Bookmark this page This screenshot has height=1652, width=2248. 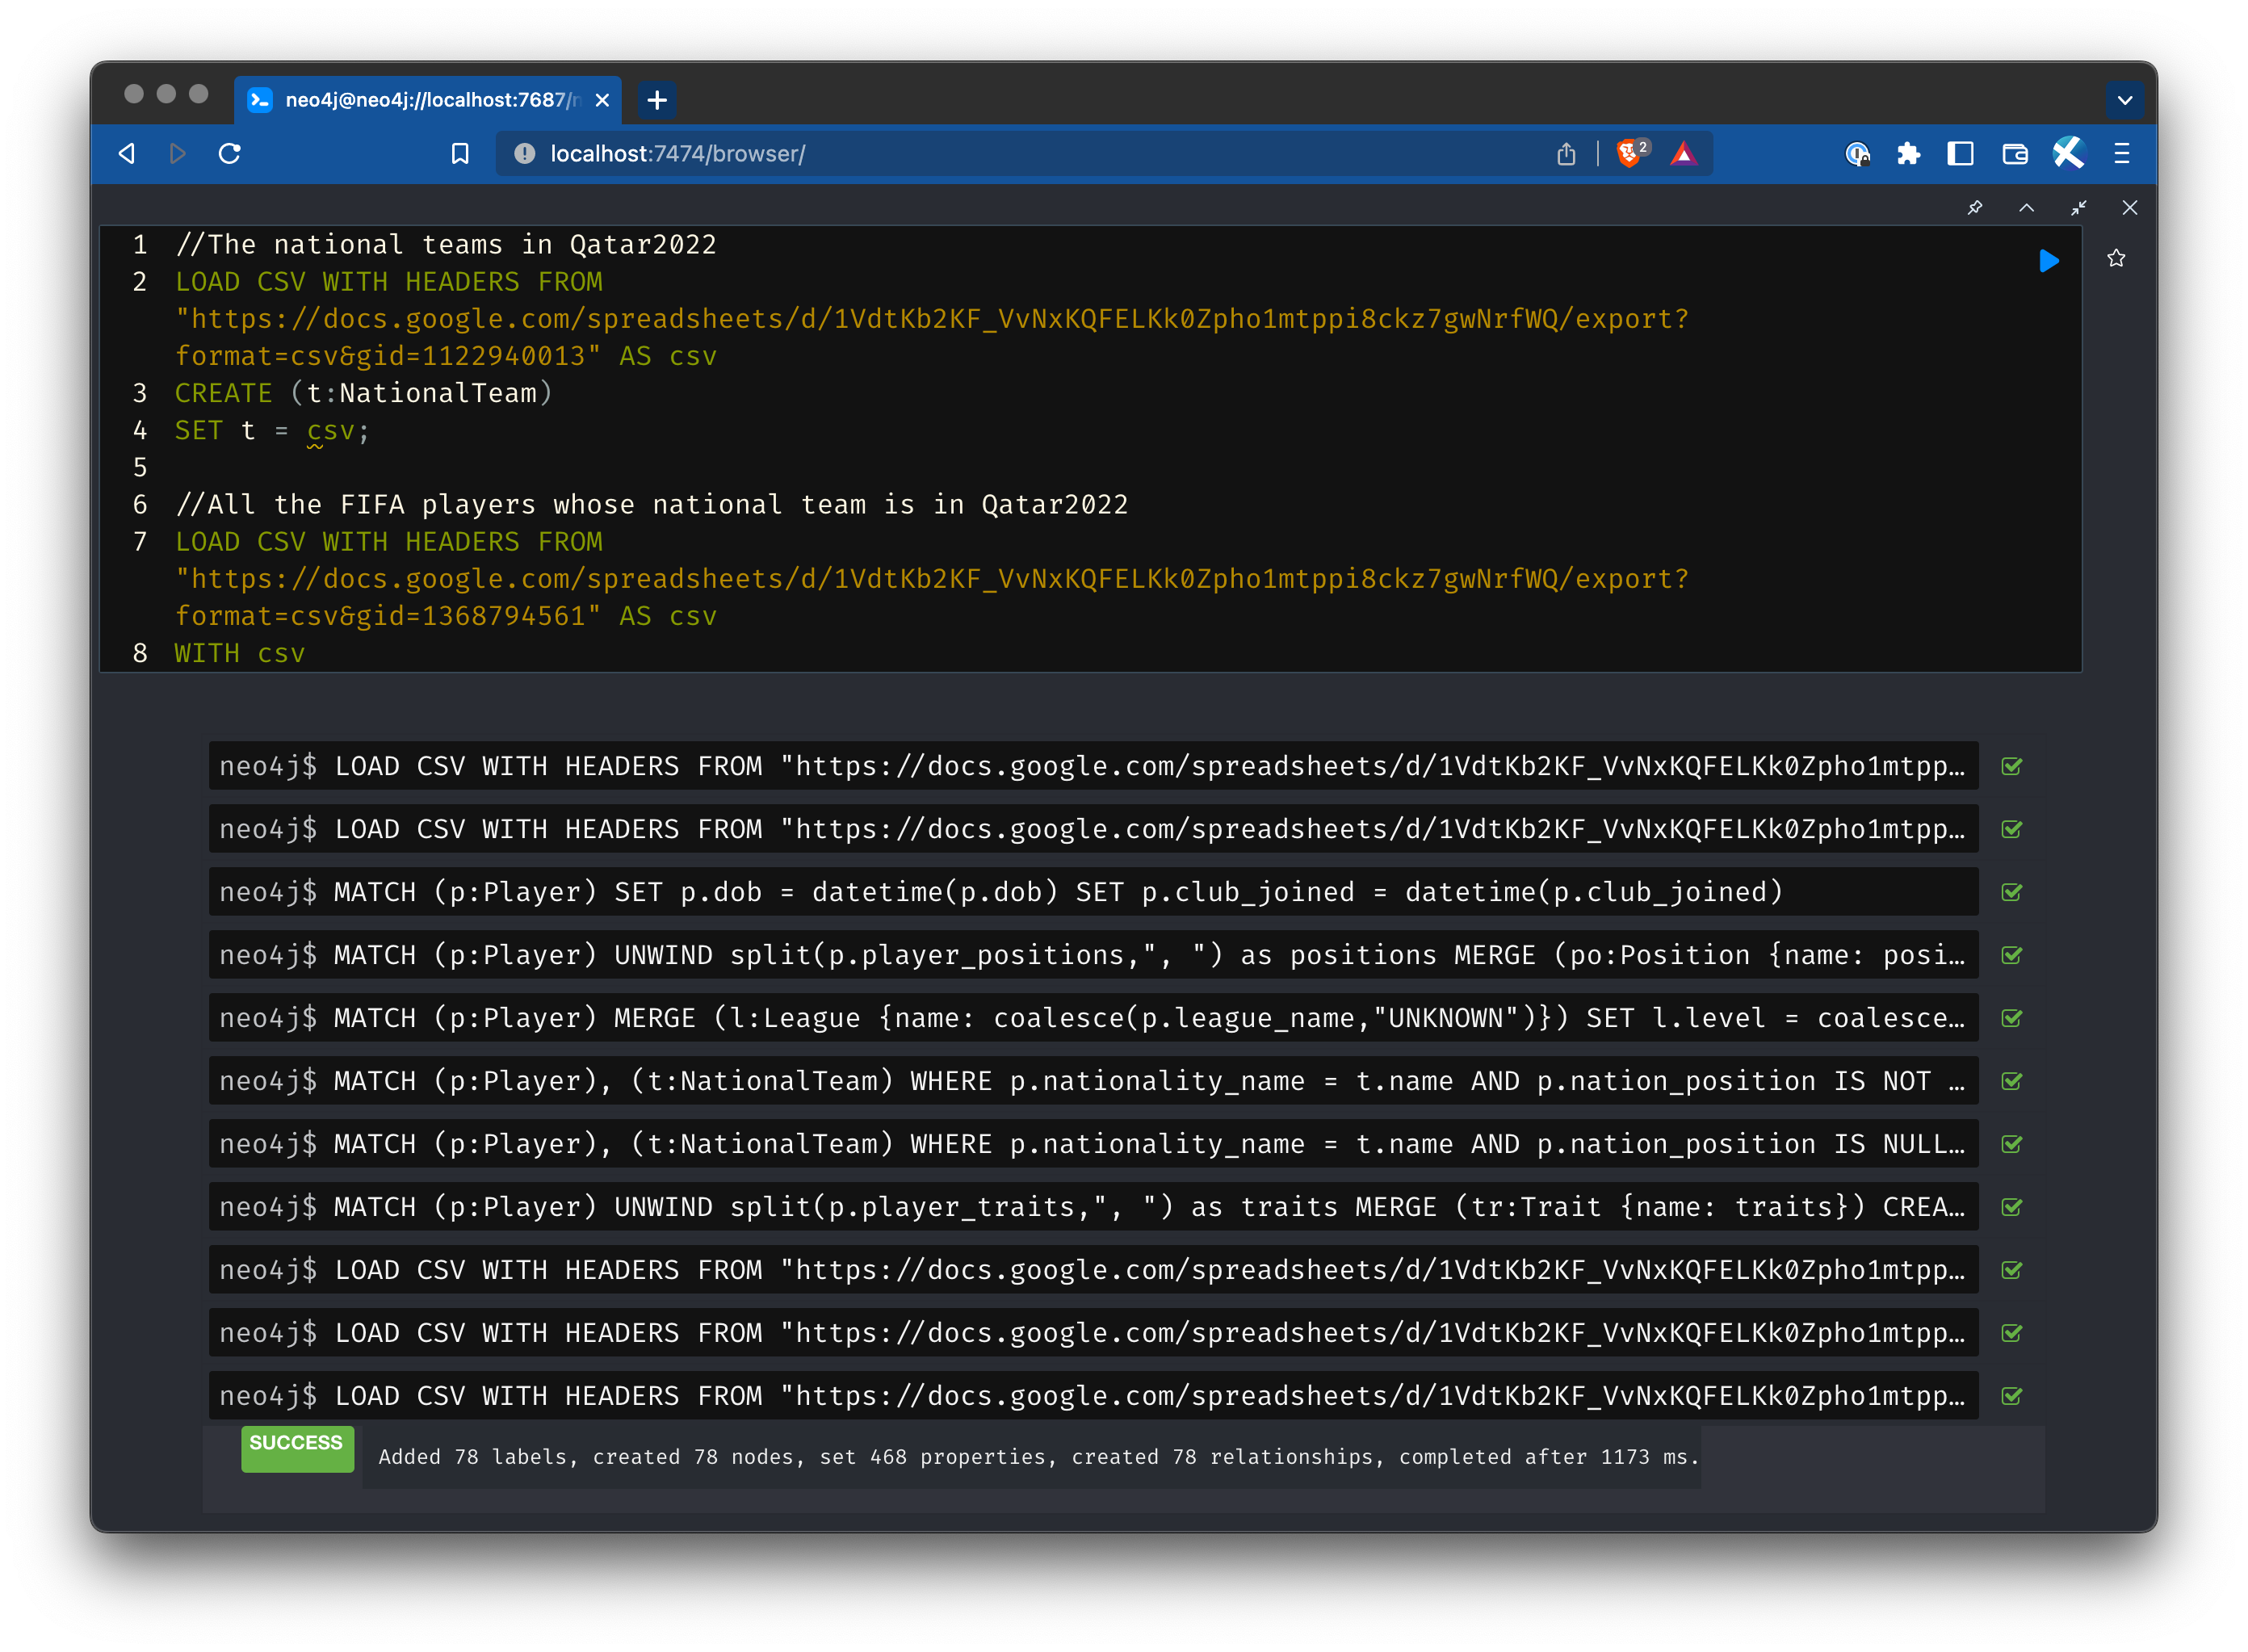click(x=460, y=154)
